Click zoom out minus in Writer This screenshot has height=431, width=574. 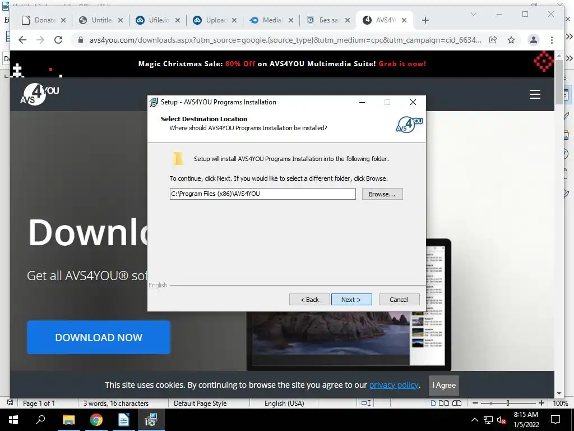(x=475, y=403)
